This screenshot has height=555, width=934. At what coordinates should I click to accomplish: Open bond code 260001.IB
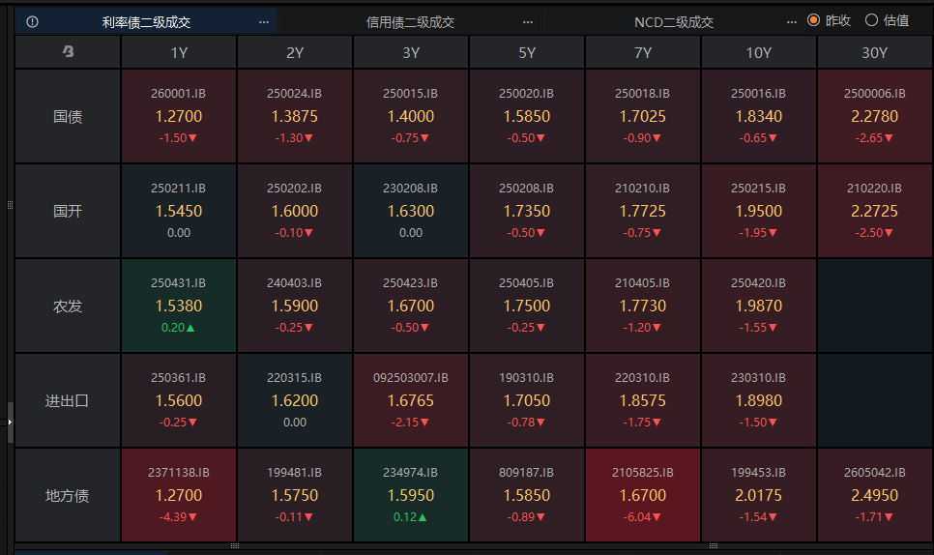pyautogui.click(x=179, y=94)
